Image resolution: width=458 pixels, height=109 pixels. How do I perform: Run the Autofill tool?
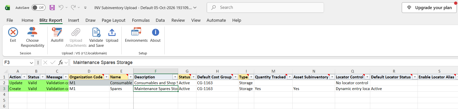click(57, 35)
